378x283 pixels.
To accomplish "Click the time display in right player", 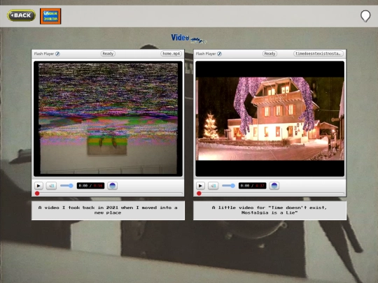I will [252, 186].
